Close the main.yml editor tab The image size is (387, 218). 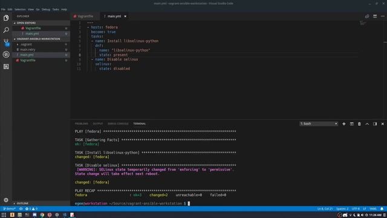click(125, 16)
